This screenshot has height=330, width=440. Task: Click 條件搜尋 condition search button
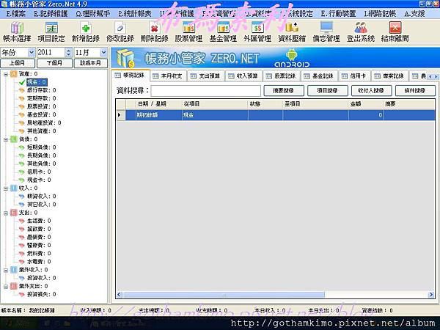coord(415,91)
